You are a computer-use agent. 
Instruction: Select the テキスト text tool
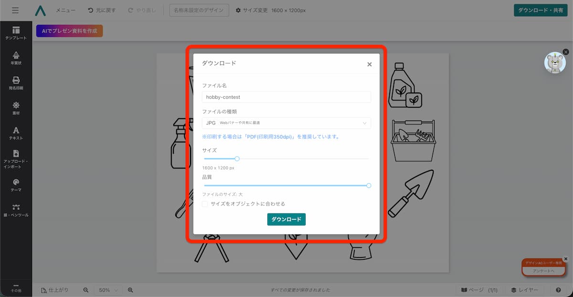coord(16,133)
